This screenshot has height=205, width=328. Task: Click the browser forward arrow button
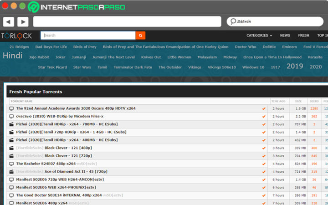tap(23, 21)
